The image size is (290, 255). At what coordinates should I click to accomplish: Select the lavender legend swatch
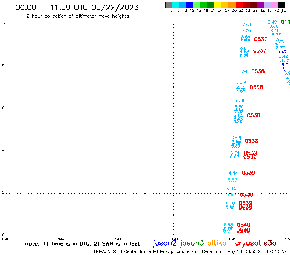tap(267, 5)
